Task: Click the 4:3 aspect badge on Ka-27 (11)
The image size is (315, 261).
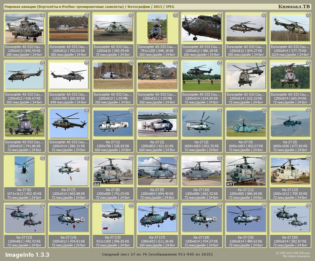Action: click(x=230, y=184)
